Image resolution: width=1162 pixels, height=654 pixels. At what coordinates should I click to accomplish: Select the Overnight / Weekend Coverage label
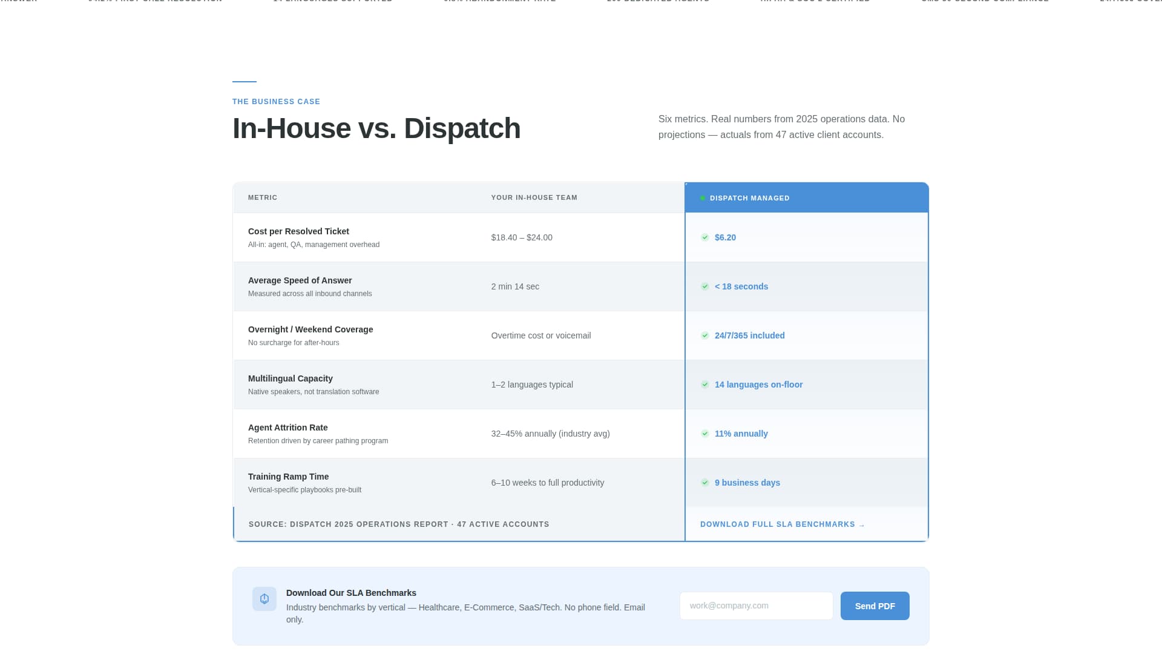(x=310, y=329)
